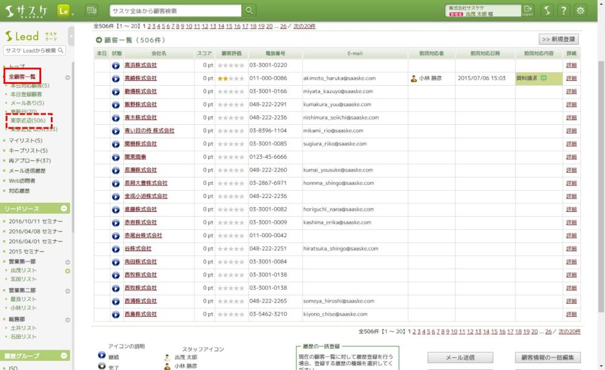Set star rating for 飯野株式会社
The width and height of the screenshot is (605, 370).
(231, 105)
